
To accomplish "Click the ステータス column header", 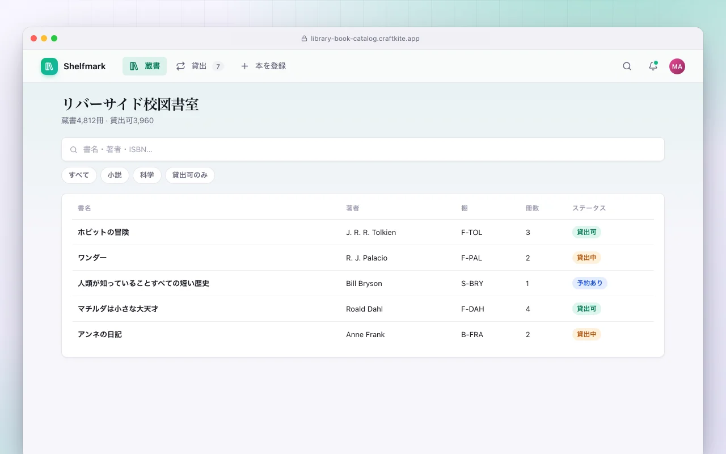I will [589, 208].
